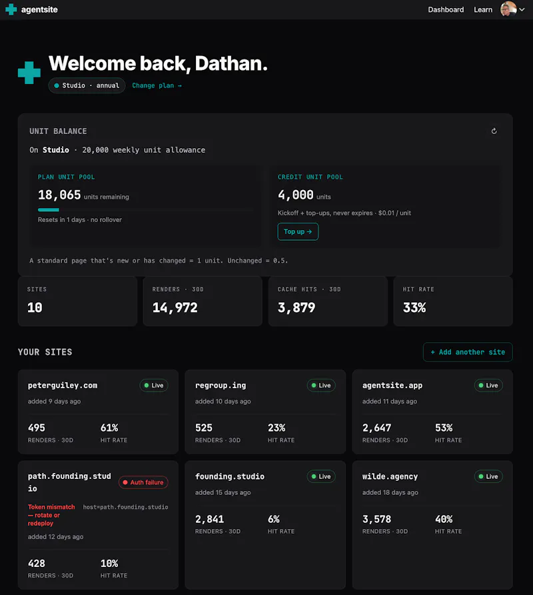Viewport: 533px width, 595px height.
Task: Click the Welcome back, Dathan heading
Action: tap(158, 63)
